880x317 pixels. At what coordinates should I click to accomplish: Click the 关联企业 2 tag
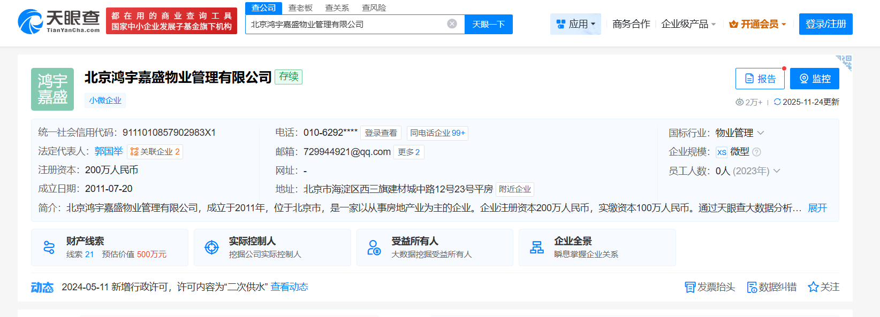click(155, 152)
